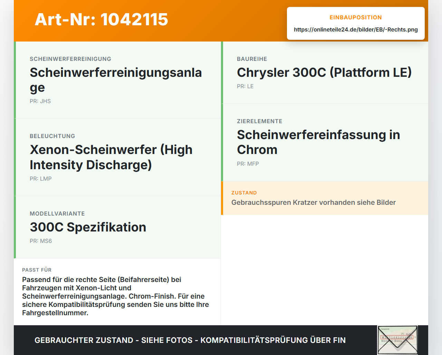Click the GEBRAUCHTER ZUSTAND footer banner text

point(190,340)
